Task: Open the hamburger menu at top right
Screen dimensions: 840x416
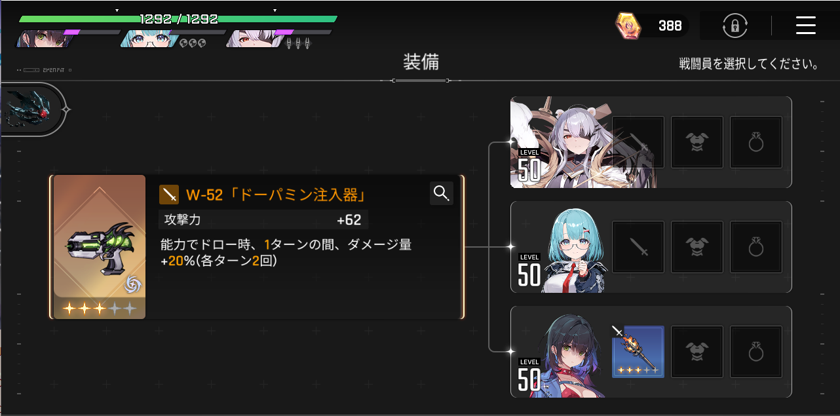Action: (805, 26)
